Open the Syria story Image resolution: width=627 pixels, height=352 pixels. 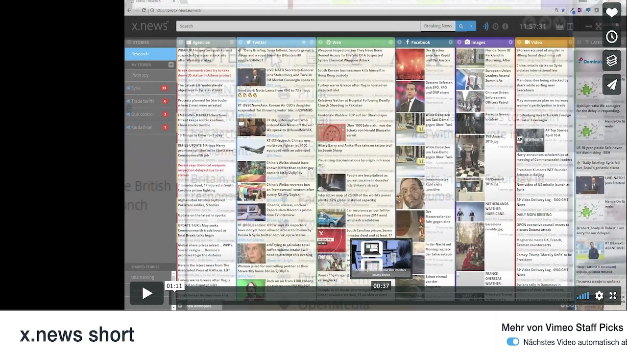click(150, 88)
